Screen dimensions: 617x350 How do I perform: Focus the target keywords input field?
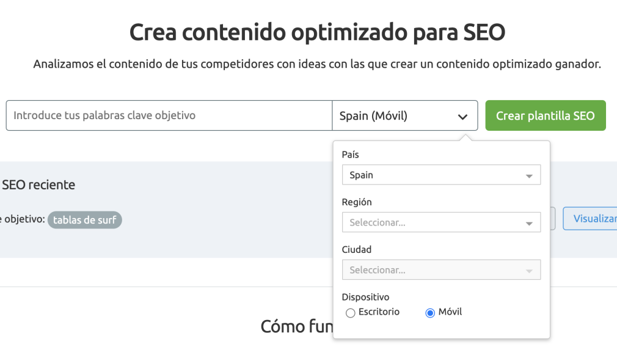169,115
